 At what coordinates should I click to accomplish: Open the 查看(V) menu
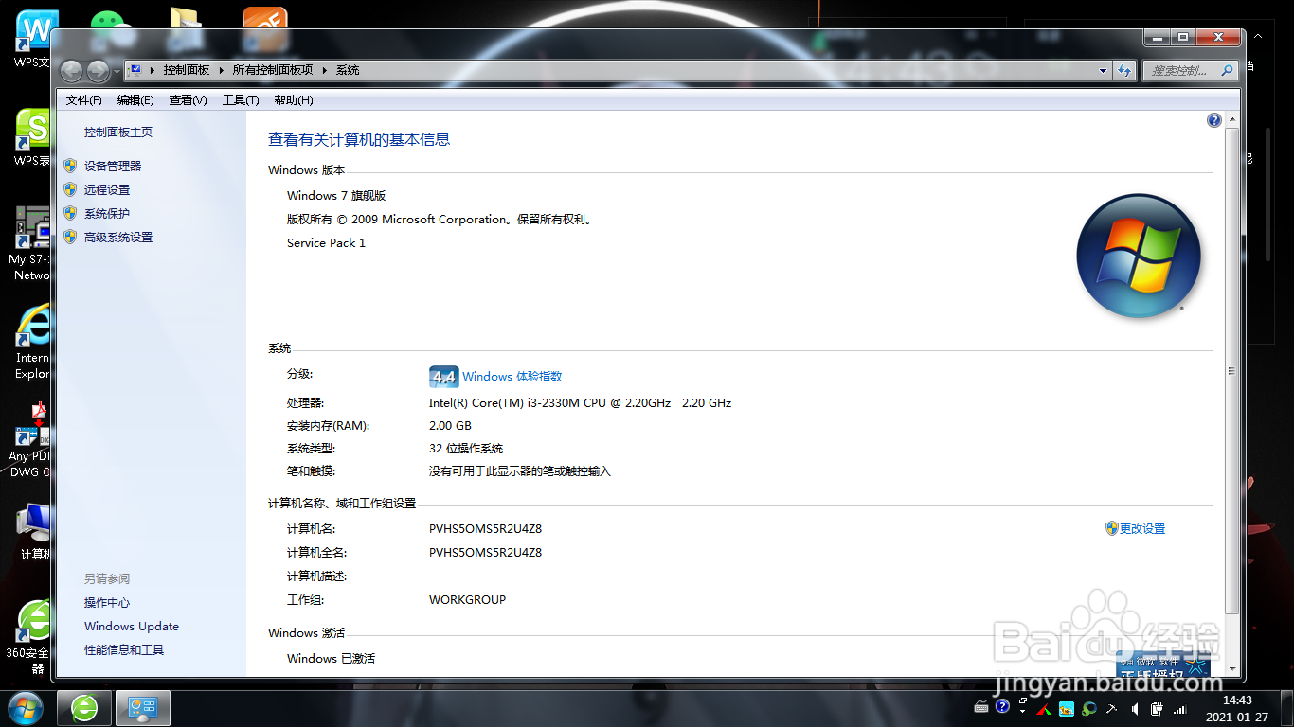point(188,99)
